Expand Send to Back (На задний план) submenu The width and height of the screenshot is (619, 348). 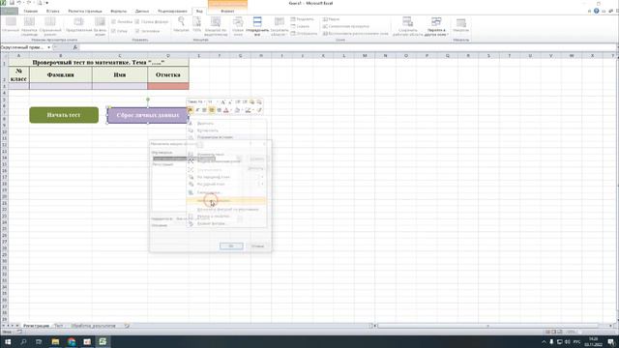coord(261,185)
